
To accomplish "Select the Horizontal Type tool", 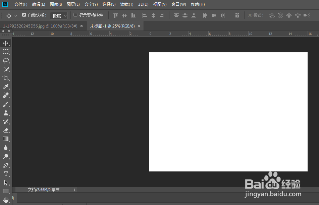I will click(x=6, y=174).
